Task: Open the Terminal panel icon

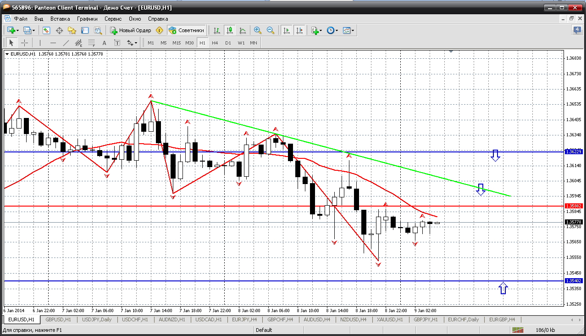Action: pos(85,30)
